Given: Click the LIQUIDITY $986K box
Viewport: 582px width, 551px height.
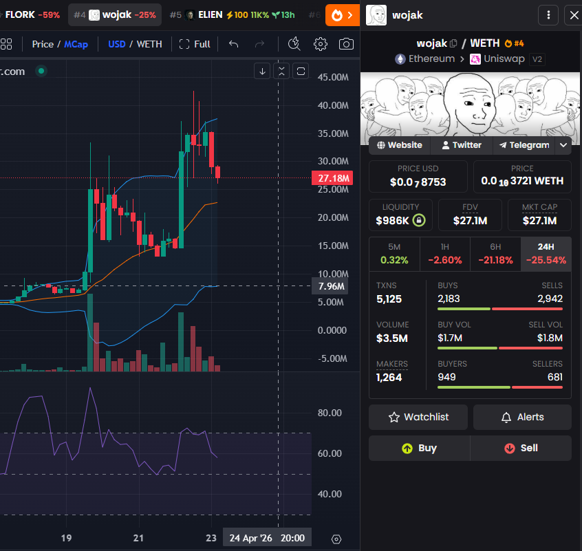Looking at the screenshot, I should point(400,215).
